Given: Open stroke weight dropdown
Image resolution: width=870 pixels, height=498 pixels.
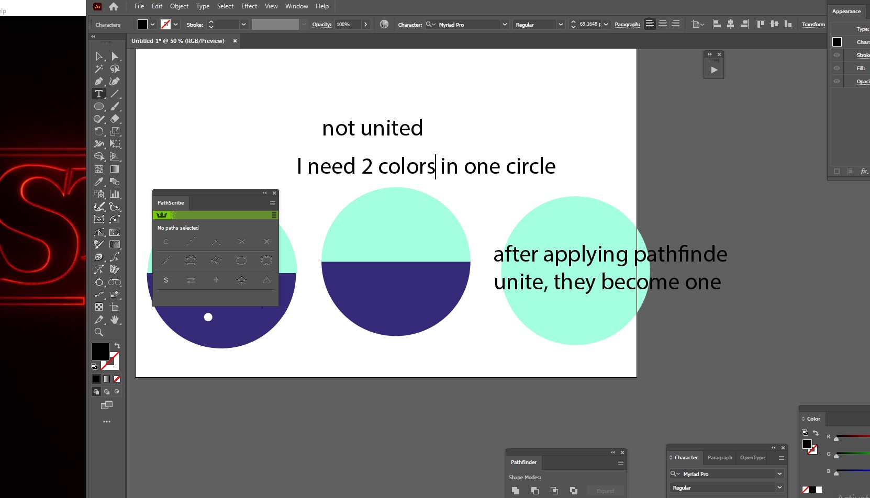Looking at the screenshot, I should (x=243, y=24).
